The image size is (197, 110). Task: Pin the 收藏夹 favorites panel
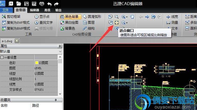pos(56,100)
